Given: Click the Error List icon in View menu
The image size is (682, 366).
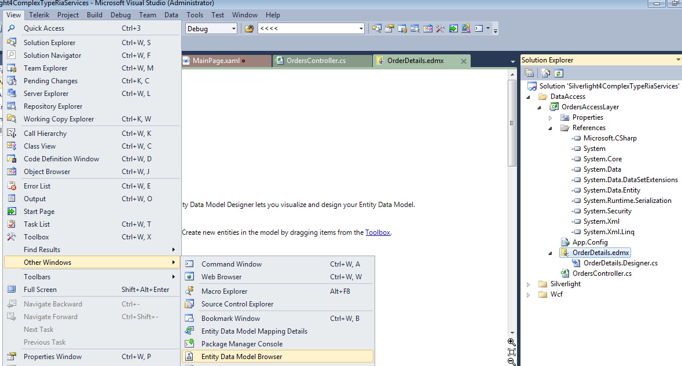Looking at the screenshot, I should click(12, 186).
